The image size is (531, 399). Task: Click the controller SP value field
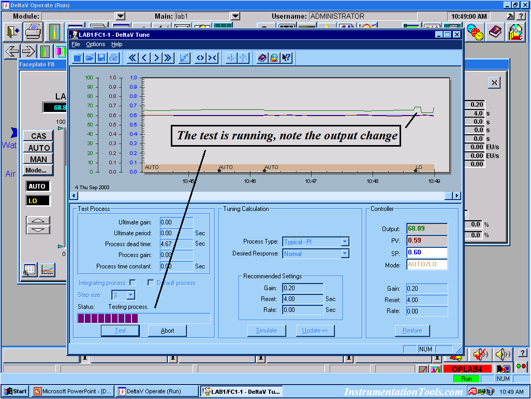[426, 252]
